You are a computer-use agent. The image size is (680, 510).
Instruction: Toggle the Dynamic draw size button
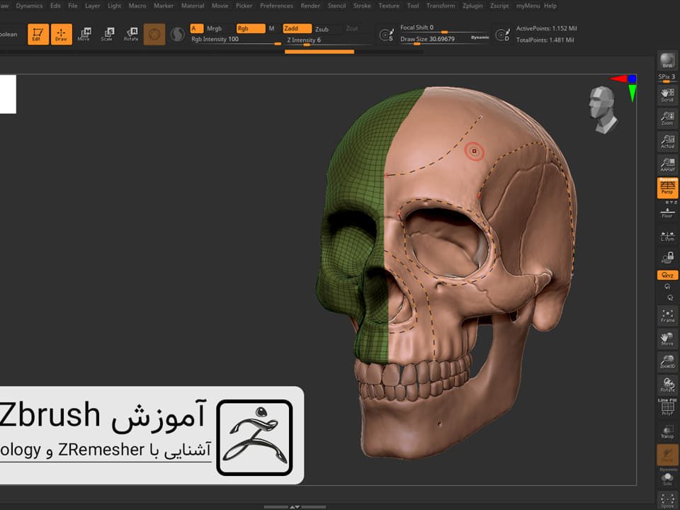[480, 38]
